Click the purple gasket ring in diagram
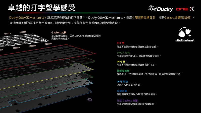 point(89,99)
